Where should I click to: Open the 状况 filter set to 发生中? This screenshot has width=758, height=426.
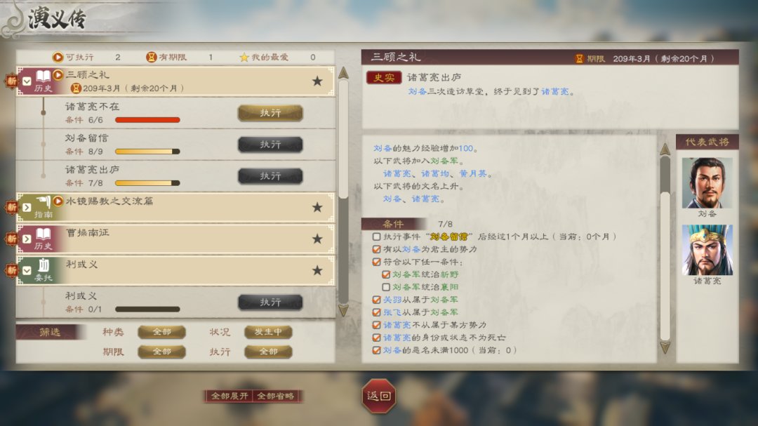coord(268,332)
